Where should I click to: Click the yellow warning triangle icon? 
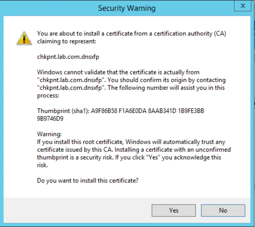[x=24, y=38]
